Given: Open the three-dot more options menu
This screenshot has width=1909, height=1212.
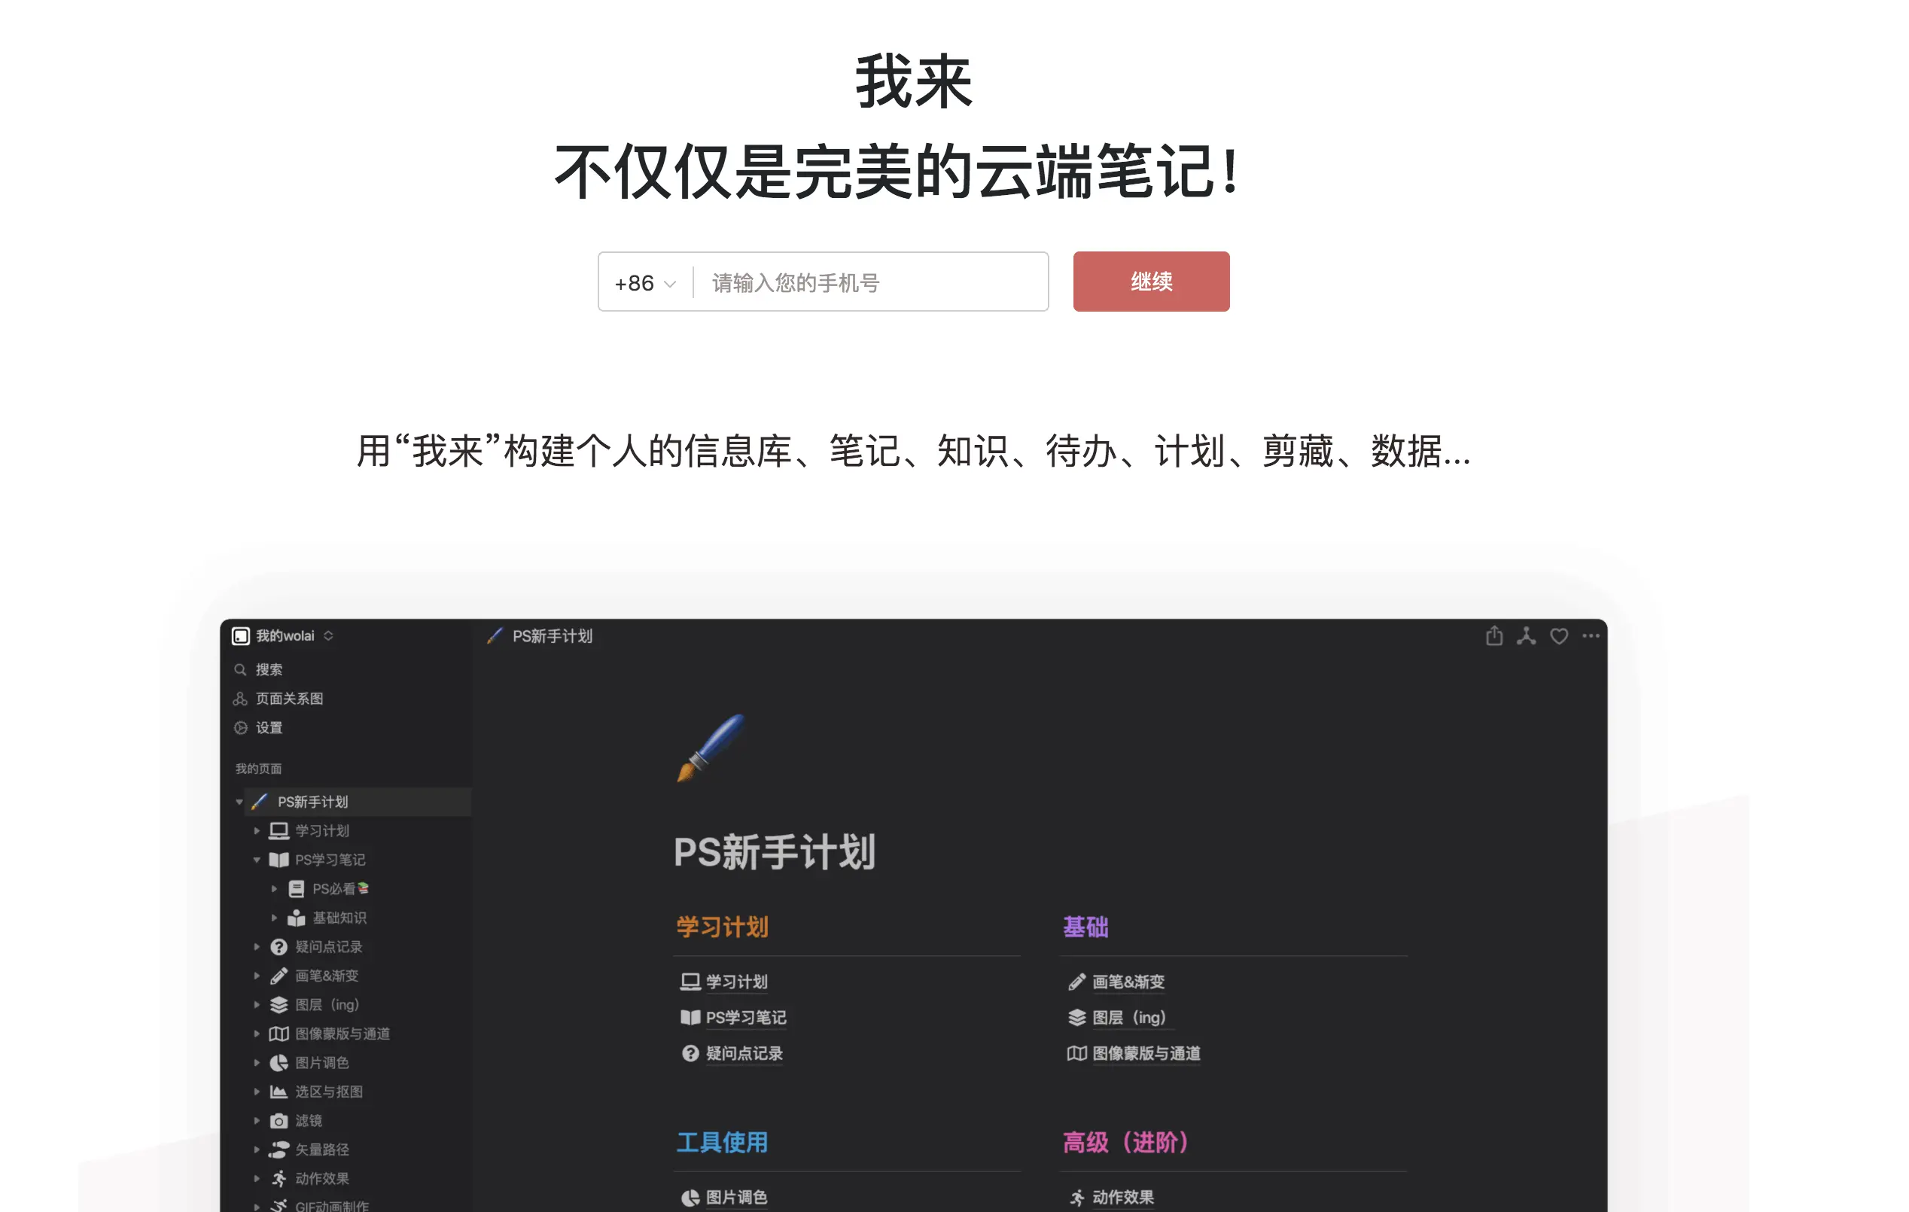Looking at the screenshot, I should coord(1591,635).
